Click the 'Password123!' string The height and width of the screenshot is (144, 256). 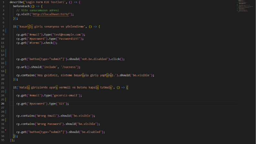tap(69, 39)
